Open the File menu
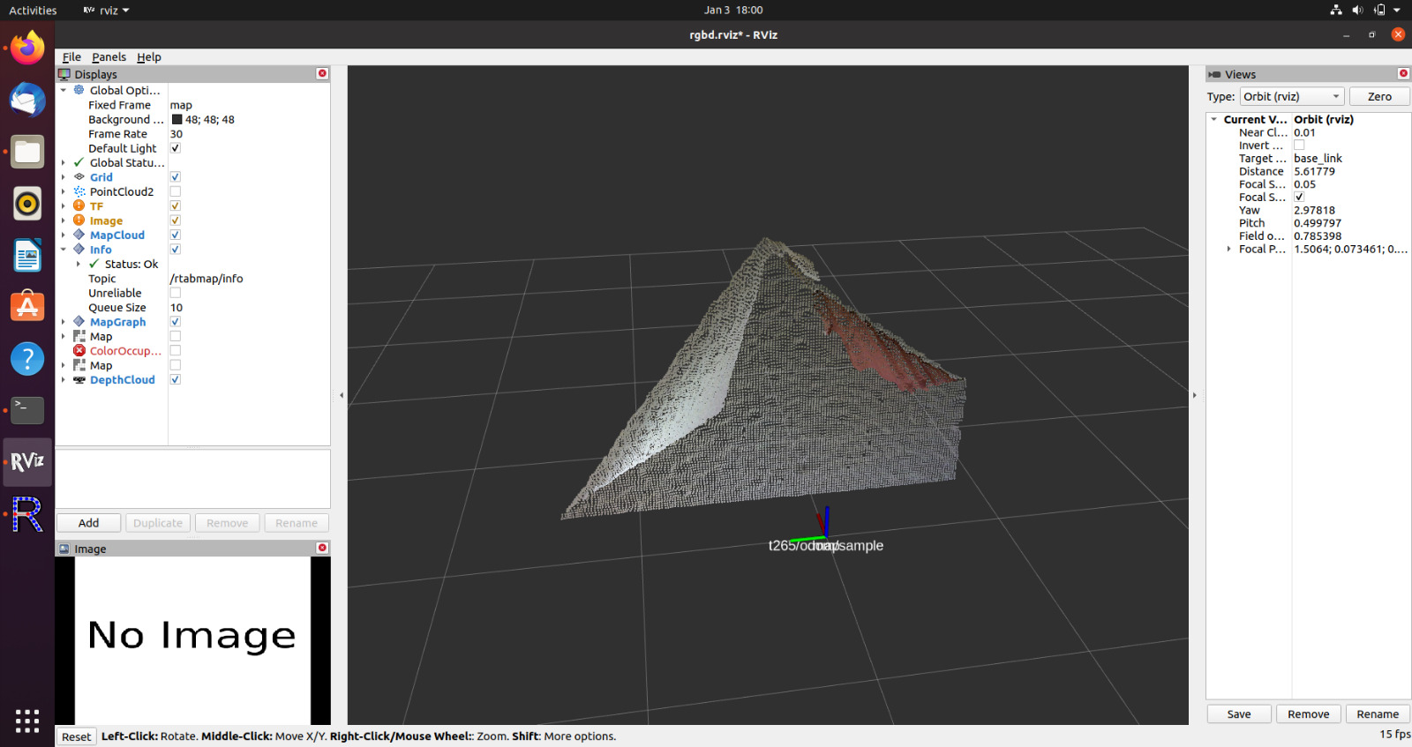 [71, 57]
